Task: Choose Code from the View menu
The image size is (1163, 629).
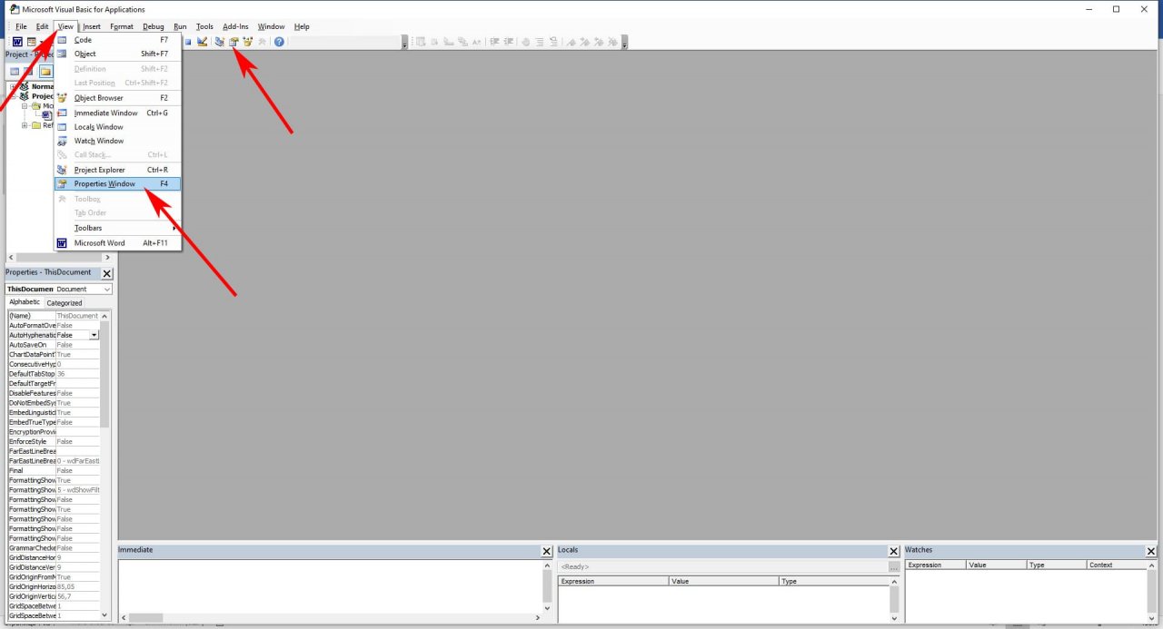Action: click(118, 40)
